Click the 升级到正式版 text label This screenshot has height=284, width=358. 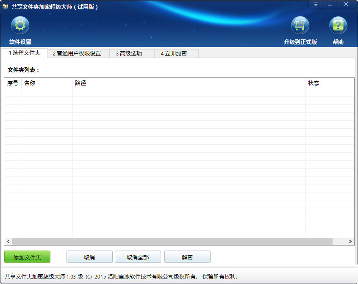(x=300, y=42)
